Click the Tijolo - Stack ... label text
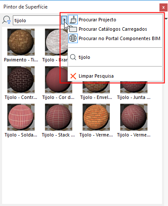The height and width of the screenshot is (206, 168). 59,135
